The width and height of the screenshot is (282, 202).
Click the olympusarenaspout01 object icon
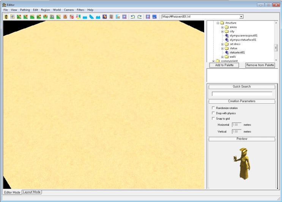pos(227,36)
